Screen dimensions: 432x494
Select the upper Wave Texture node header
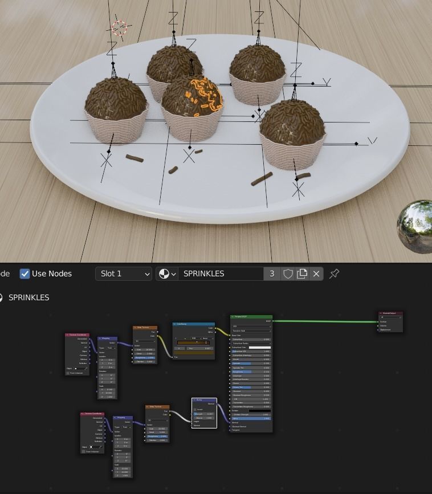point(145,327)
